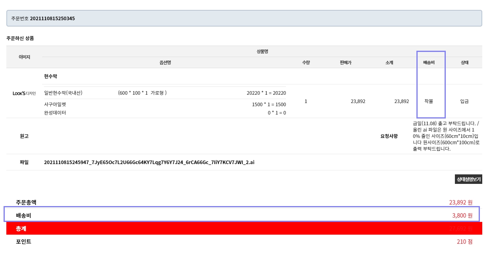489x258 pixels.
Task: Click the 210 점 points value
Action: pos(464,242)
